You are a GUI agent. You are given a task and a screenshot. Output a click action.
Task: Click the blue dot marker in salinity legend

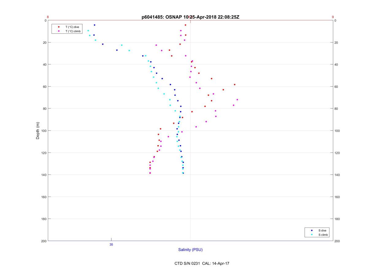pyautogui.click(x=312, y=230)
